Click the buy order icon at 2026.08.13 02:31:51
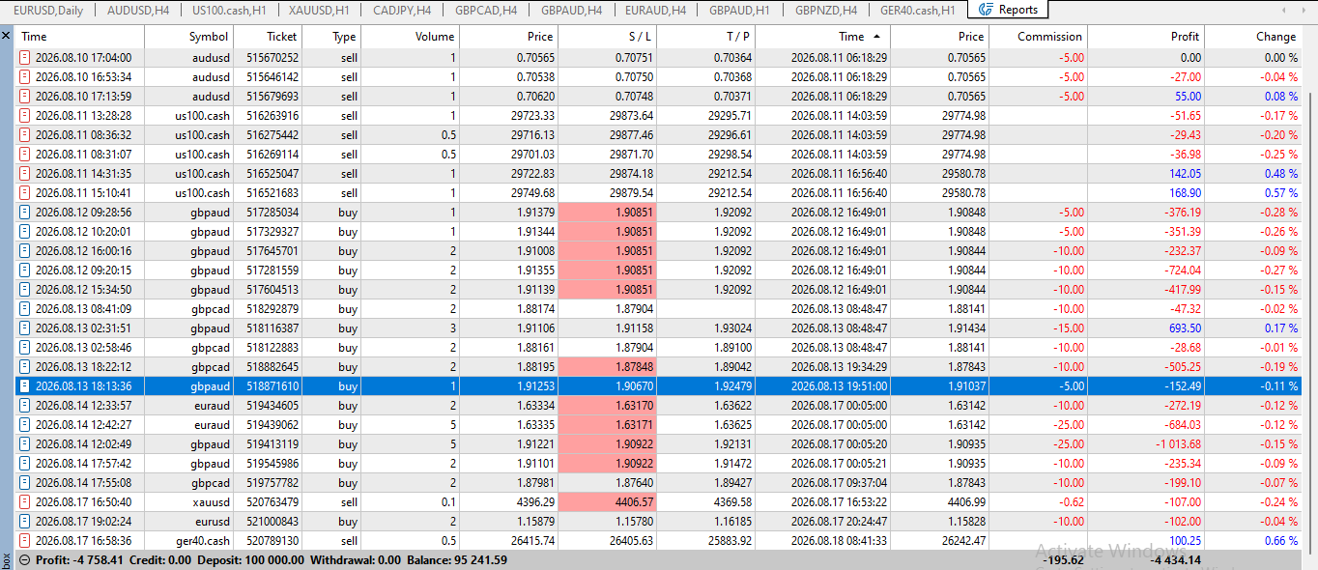The width and height of the screenshot is (1318, 570). pyautogui.click(x=25, y=328)
